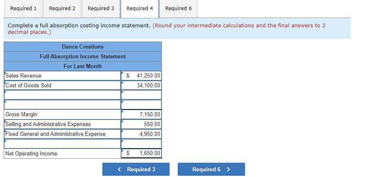Screen dimensions: 378x177
Task: Advance with the Required 6 button
Action: coord(211,169)
